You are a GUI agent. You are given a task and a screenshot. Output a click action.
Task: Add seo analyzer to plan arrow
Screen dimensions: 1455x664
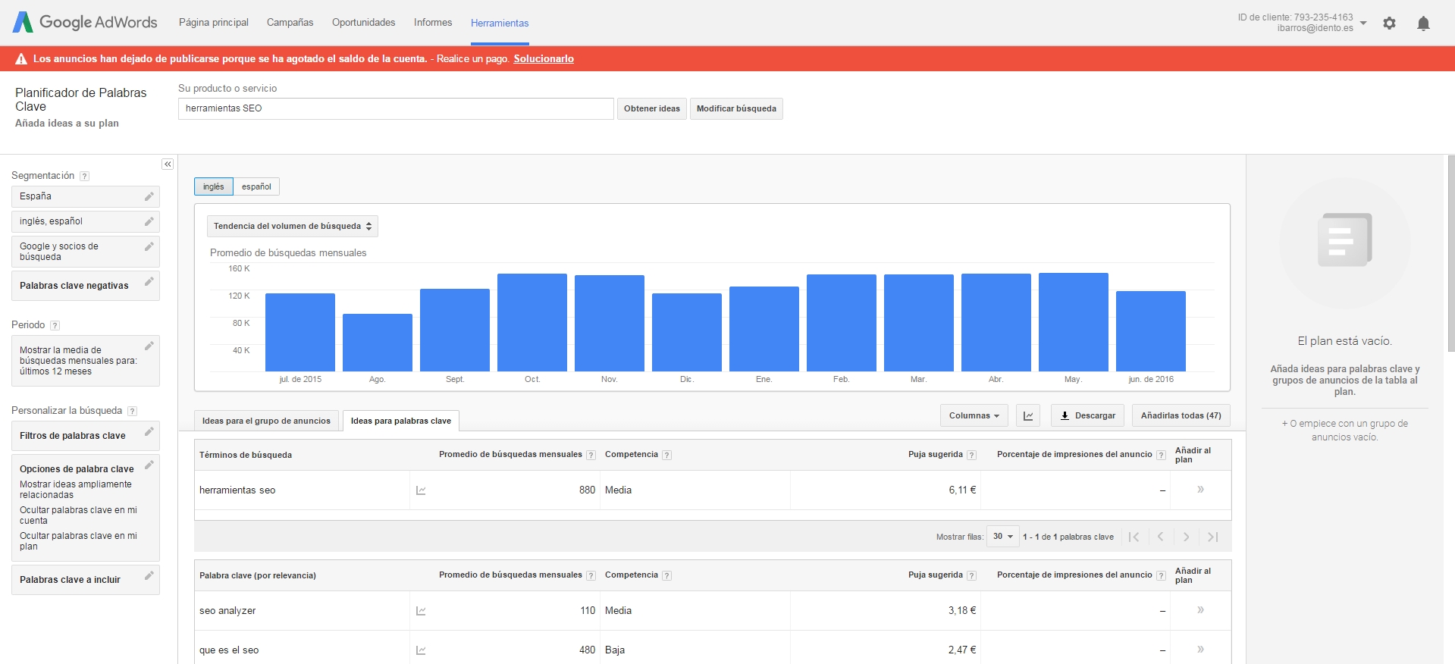[x=1201, y=610]
